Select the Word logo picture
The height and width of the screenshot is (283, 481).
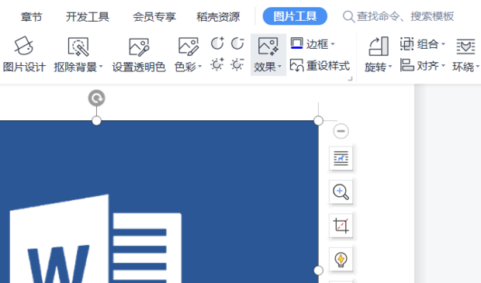159,202
